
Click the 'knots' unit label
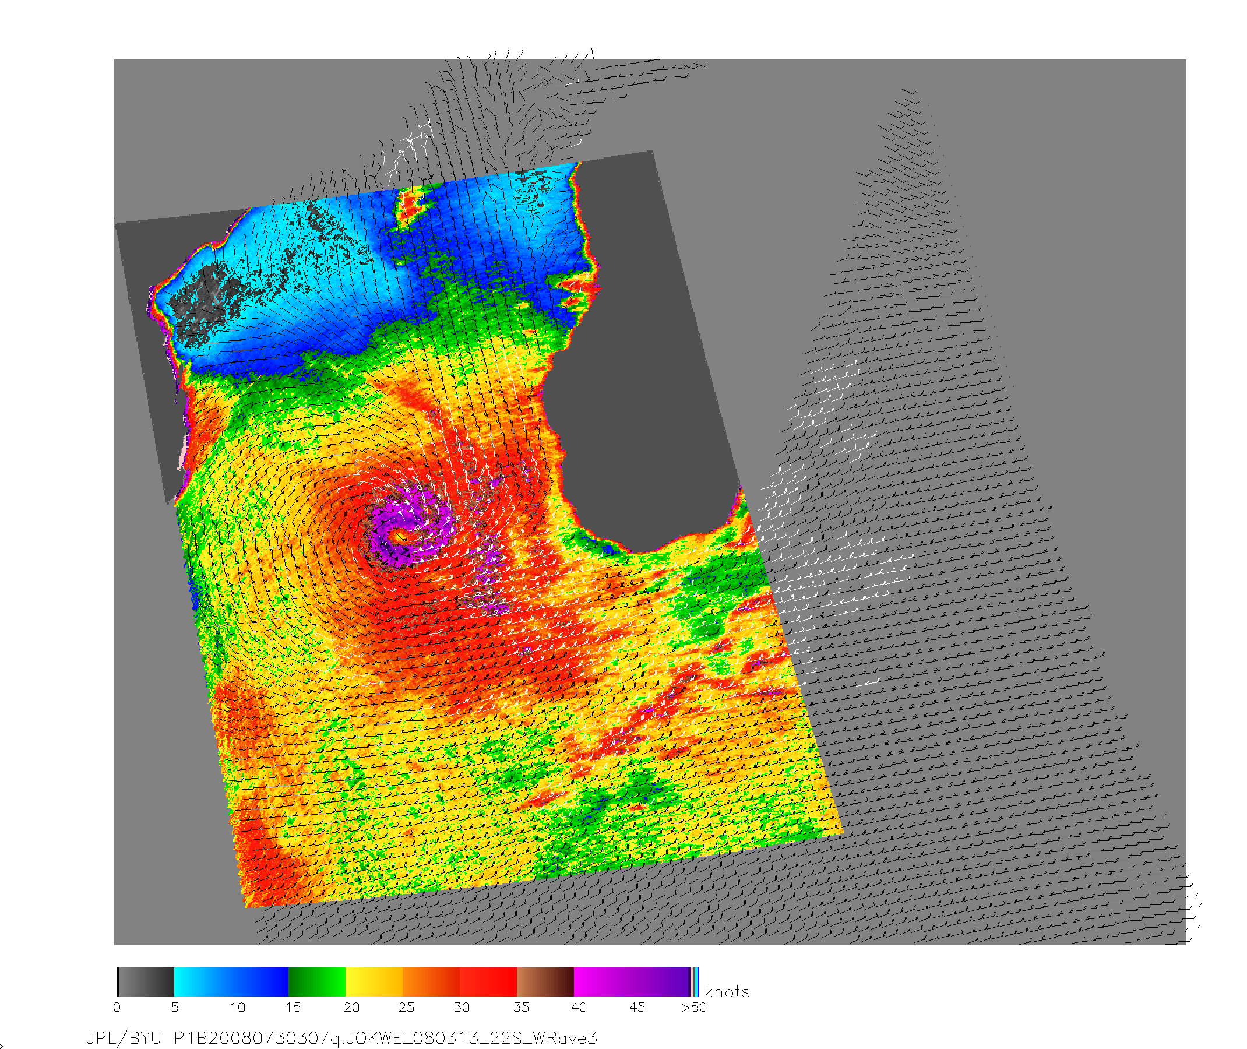(727, 992)
